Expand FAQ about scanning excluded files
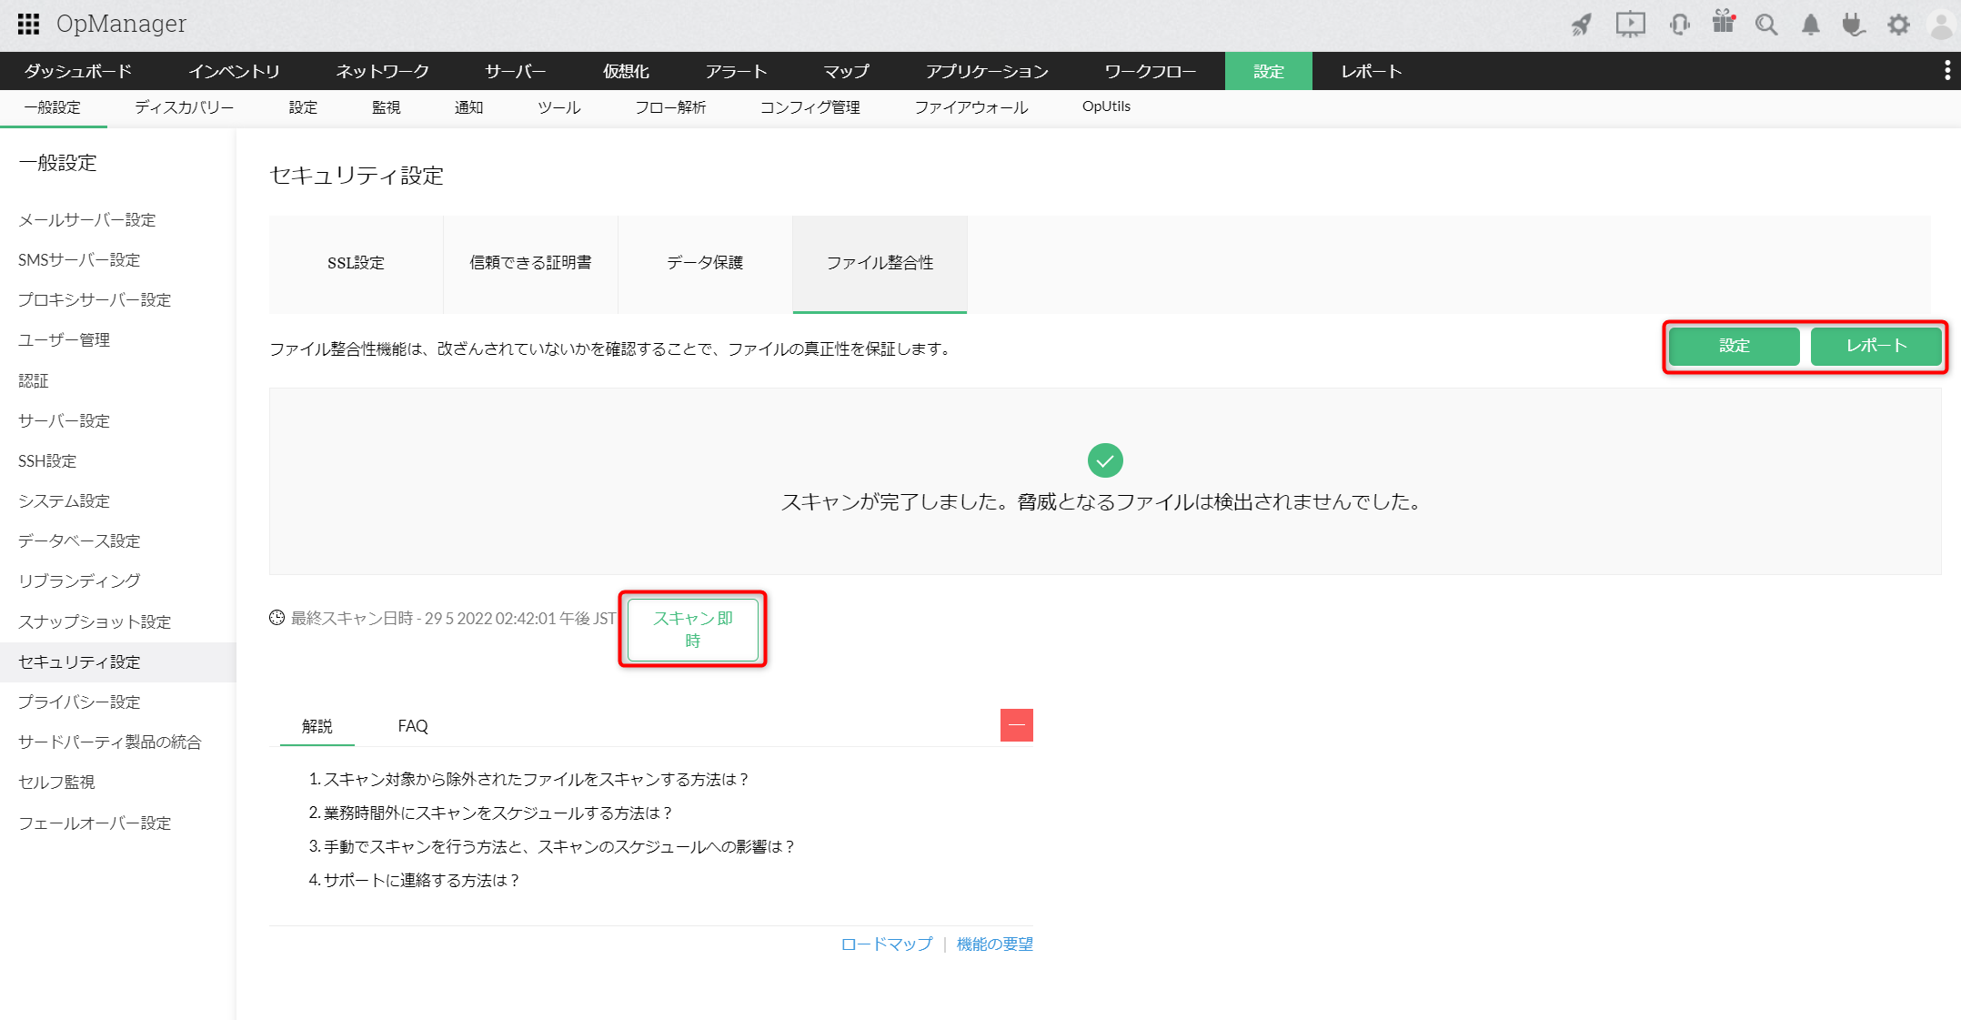Image resolution: width=1961 pixels, height=1020 pixels. click(x=528, y=779)
